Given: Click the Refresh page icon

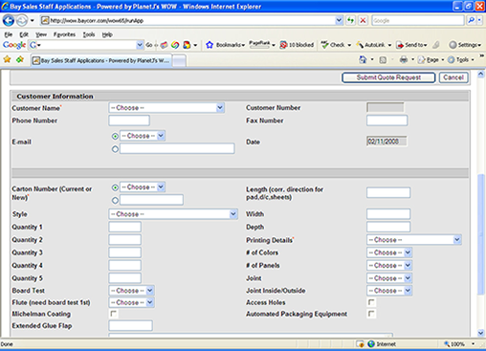Looking at the screenshot, I should click(350, 21).
